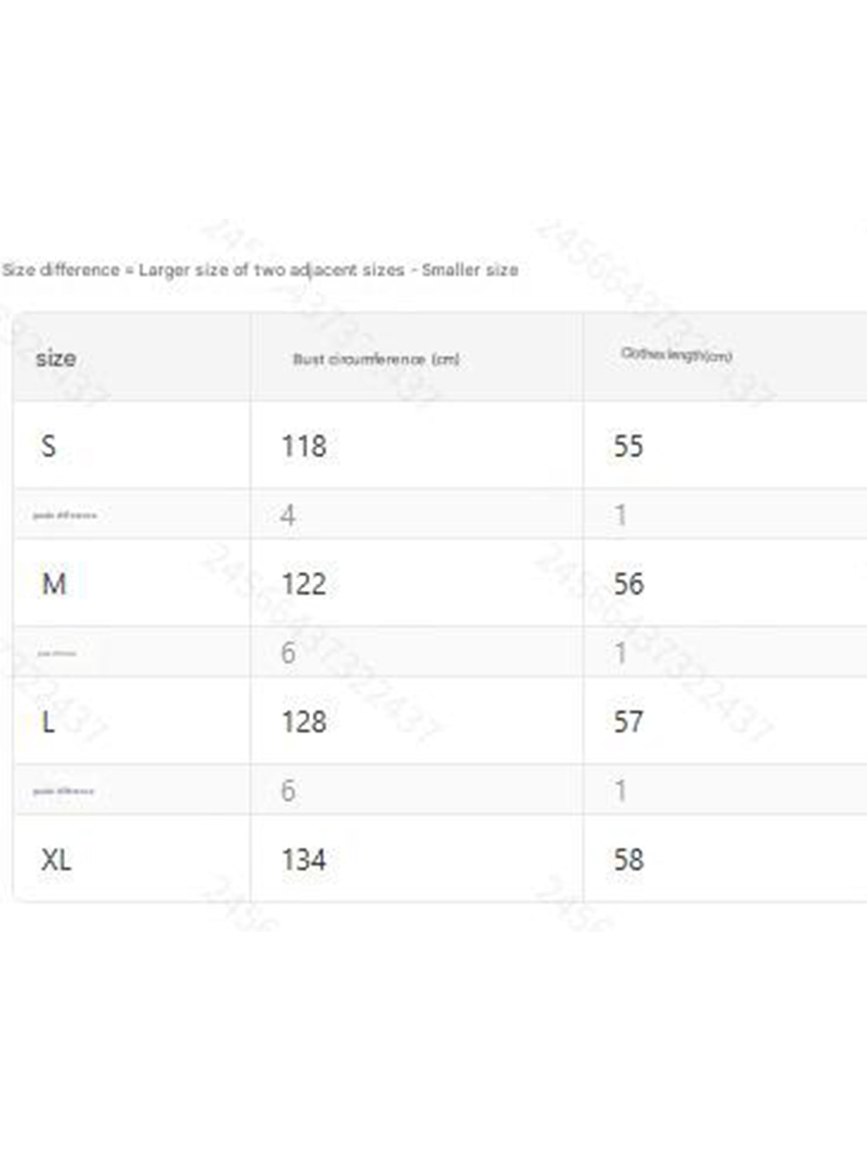Click bust difference 4 between S and M

tap(287, 515)
